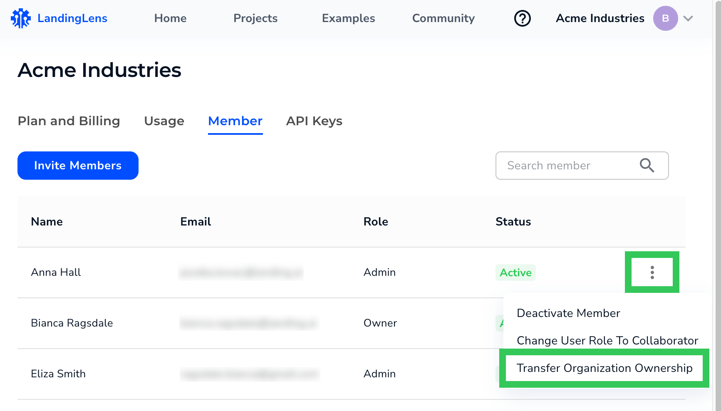Select the Member tab

tap(235, 121)
